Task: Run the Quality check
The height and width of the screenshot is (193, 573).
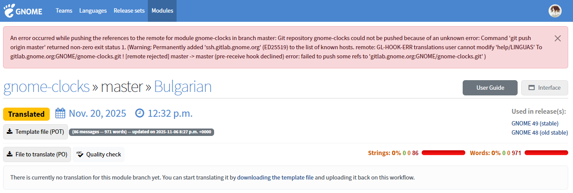Action: pos(99,154)
